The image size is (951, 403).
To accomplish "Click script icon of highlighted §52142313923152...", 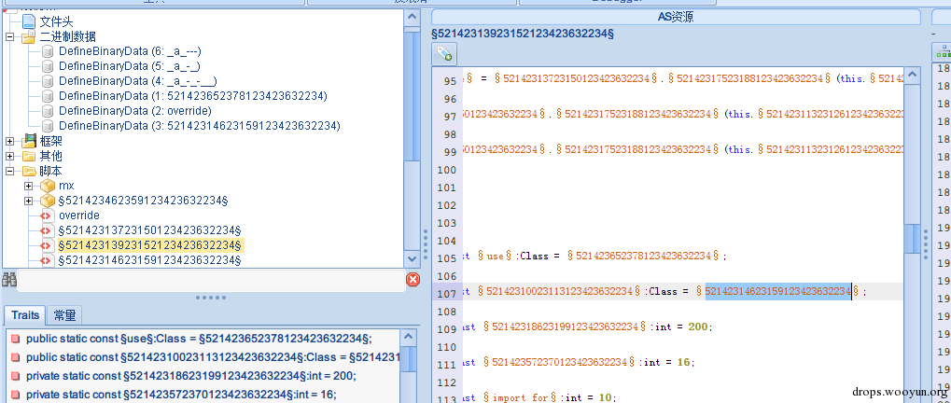I will click(x=48, y=245).
